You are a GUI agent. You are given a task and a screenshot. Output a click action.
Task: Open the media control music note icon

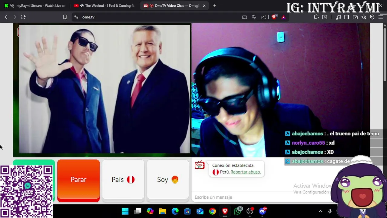pos(339,17)
